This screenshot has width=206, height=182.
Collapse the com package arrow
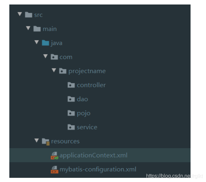45,57
